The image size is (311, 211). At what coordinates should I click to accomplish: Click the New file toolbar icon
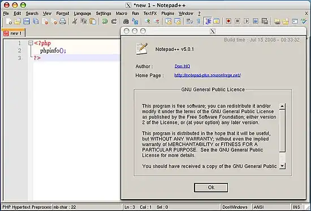coord(8,21)
